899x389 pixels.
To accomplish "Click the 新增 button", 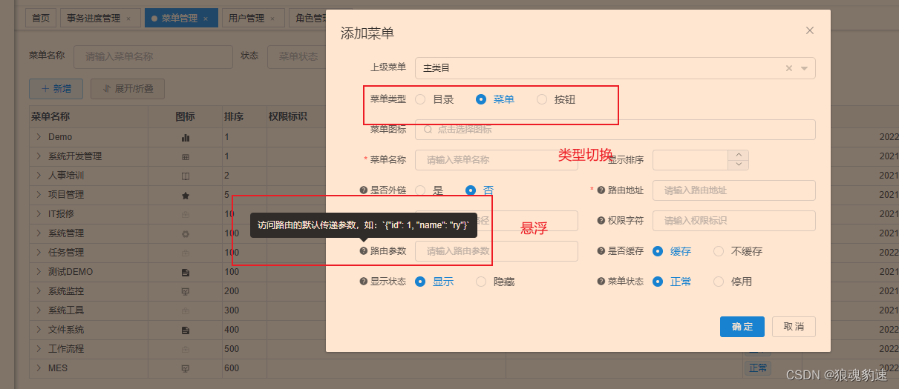I will point(56,89).
